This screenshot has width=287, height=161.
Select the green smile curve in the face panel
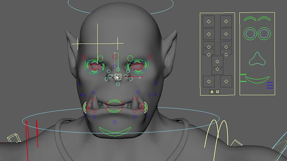(x=257, y=80)
